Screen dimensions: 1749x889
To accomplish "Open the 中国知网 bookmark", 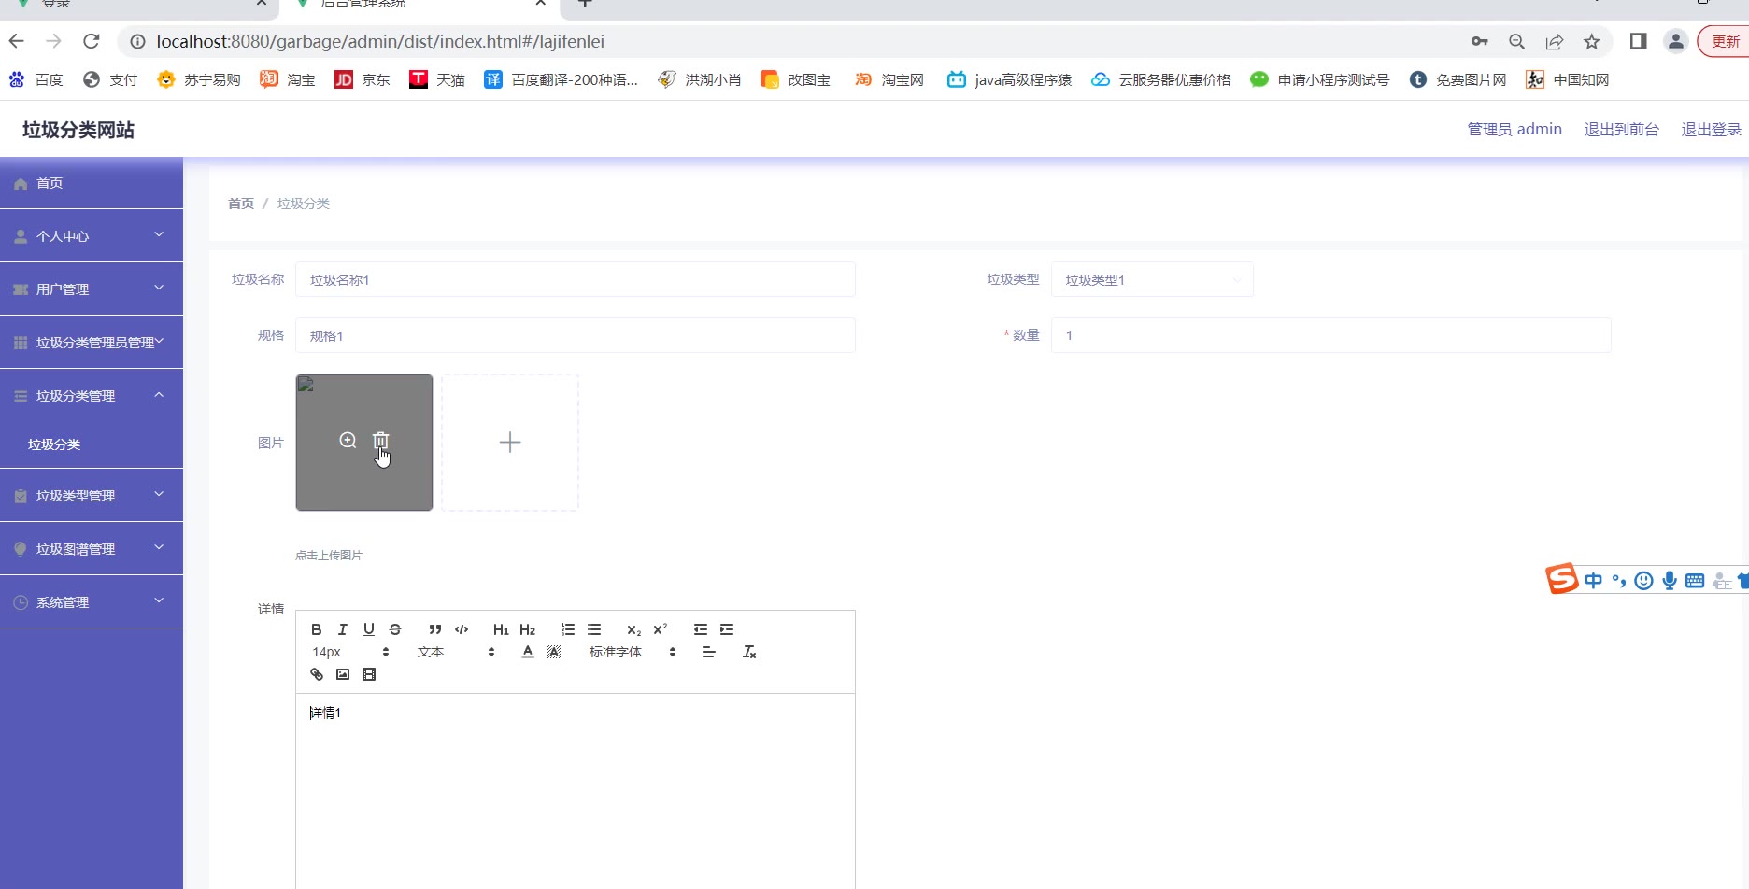I will pos(1568,79).
